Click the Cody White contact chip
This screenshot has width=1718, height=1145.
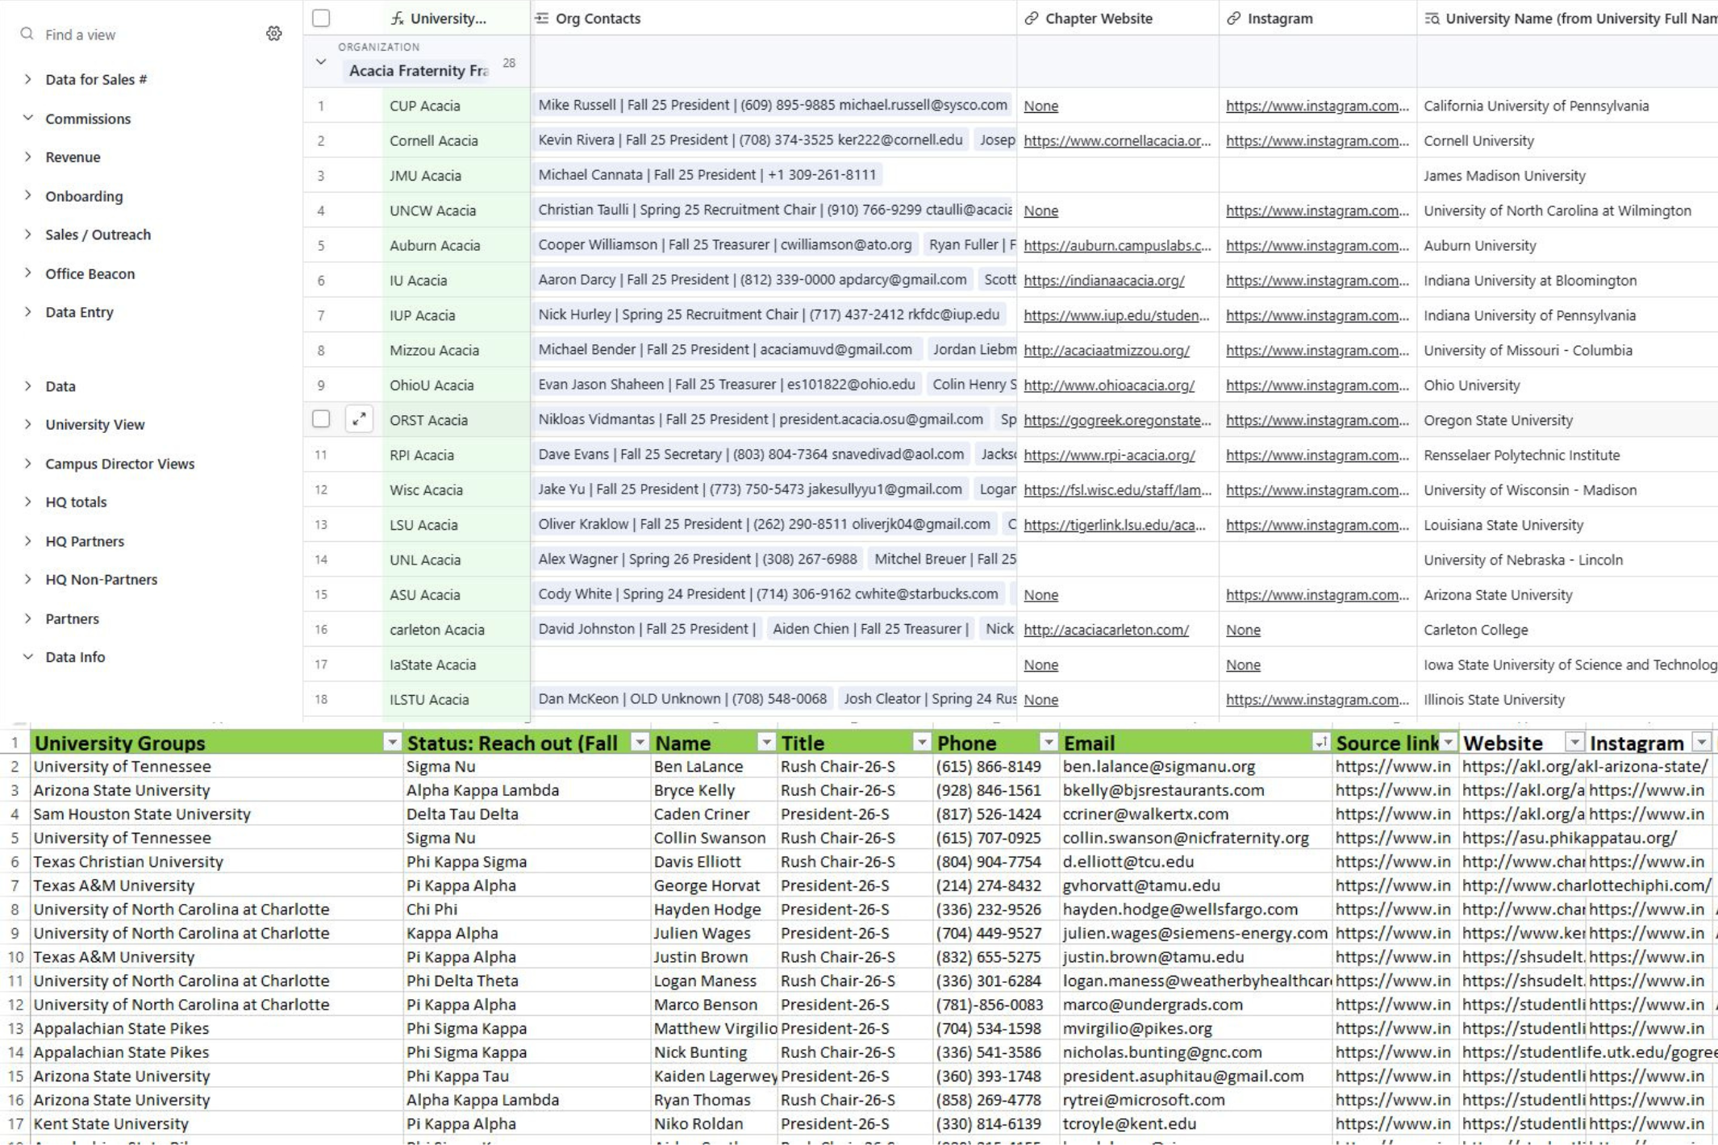[768, 593]
